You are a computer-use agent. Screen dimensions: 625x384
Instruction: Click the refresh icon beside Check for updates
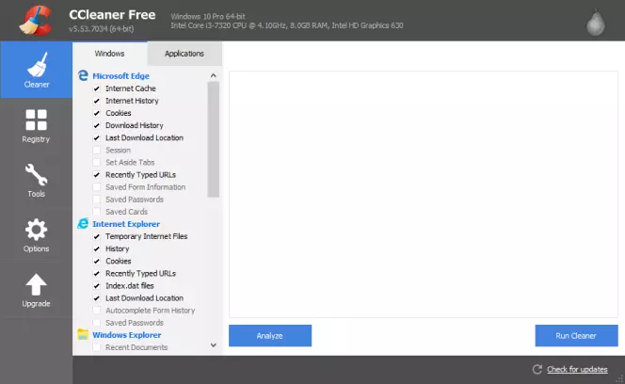click(x=537, y=369)
